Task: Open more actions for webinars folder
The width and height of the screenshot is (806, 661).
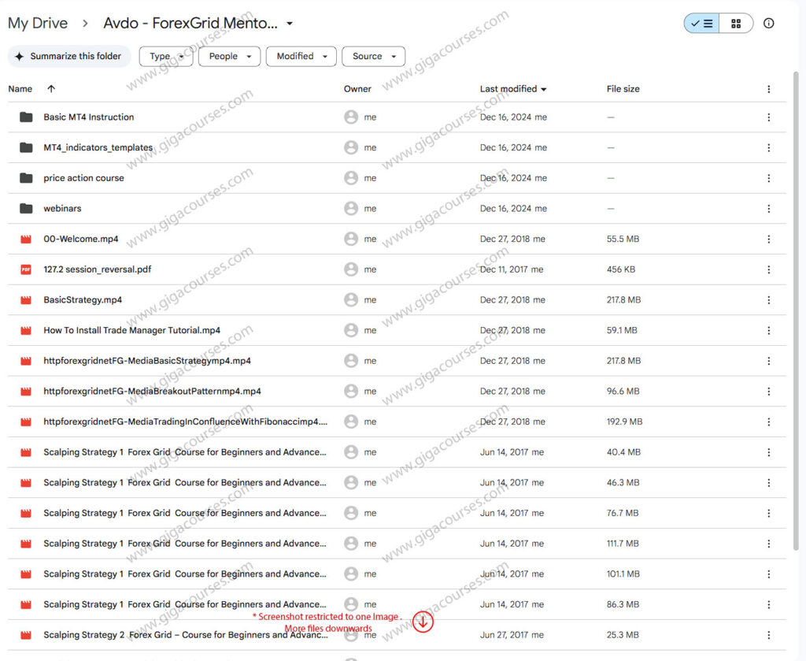Action: click(769, 209)
